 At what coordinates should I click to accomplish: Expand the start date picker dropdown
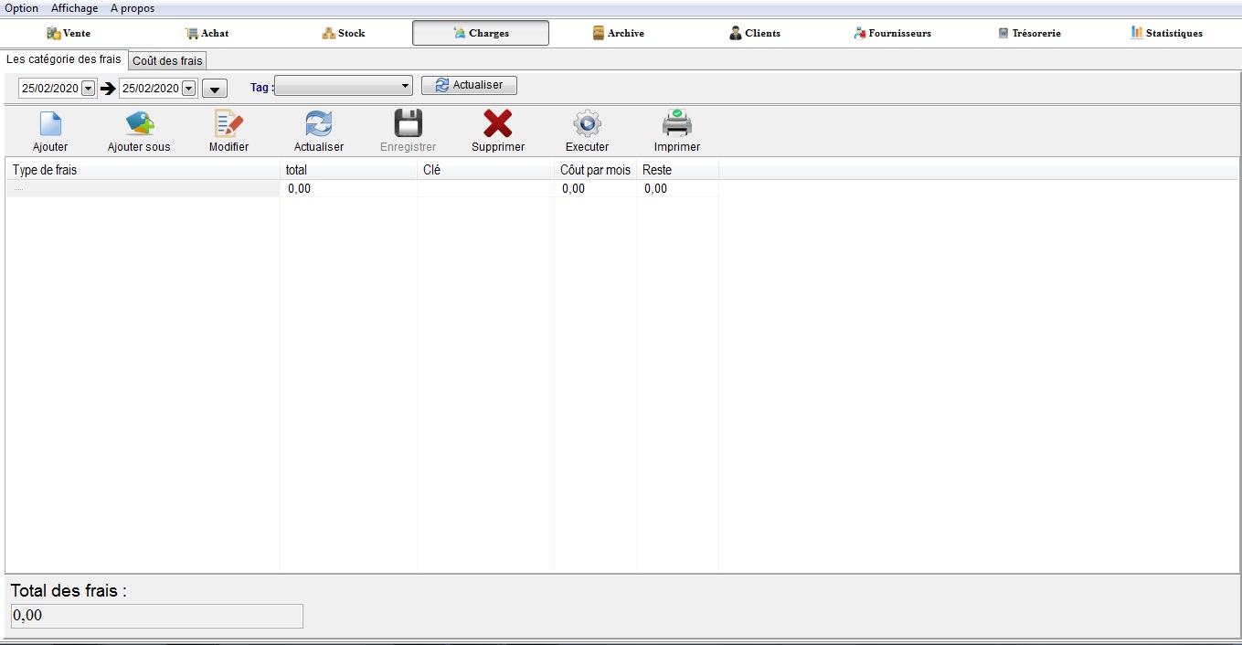[89, 89]
